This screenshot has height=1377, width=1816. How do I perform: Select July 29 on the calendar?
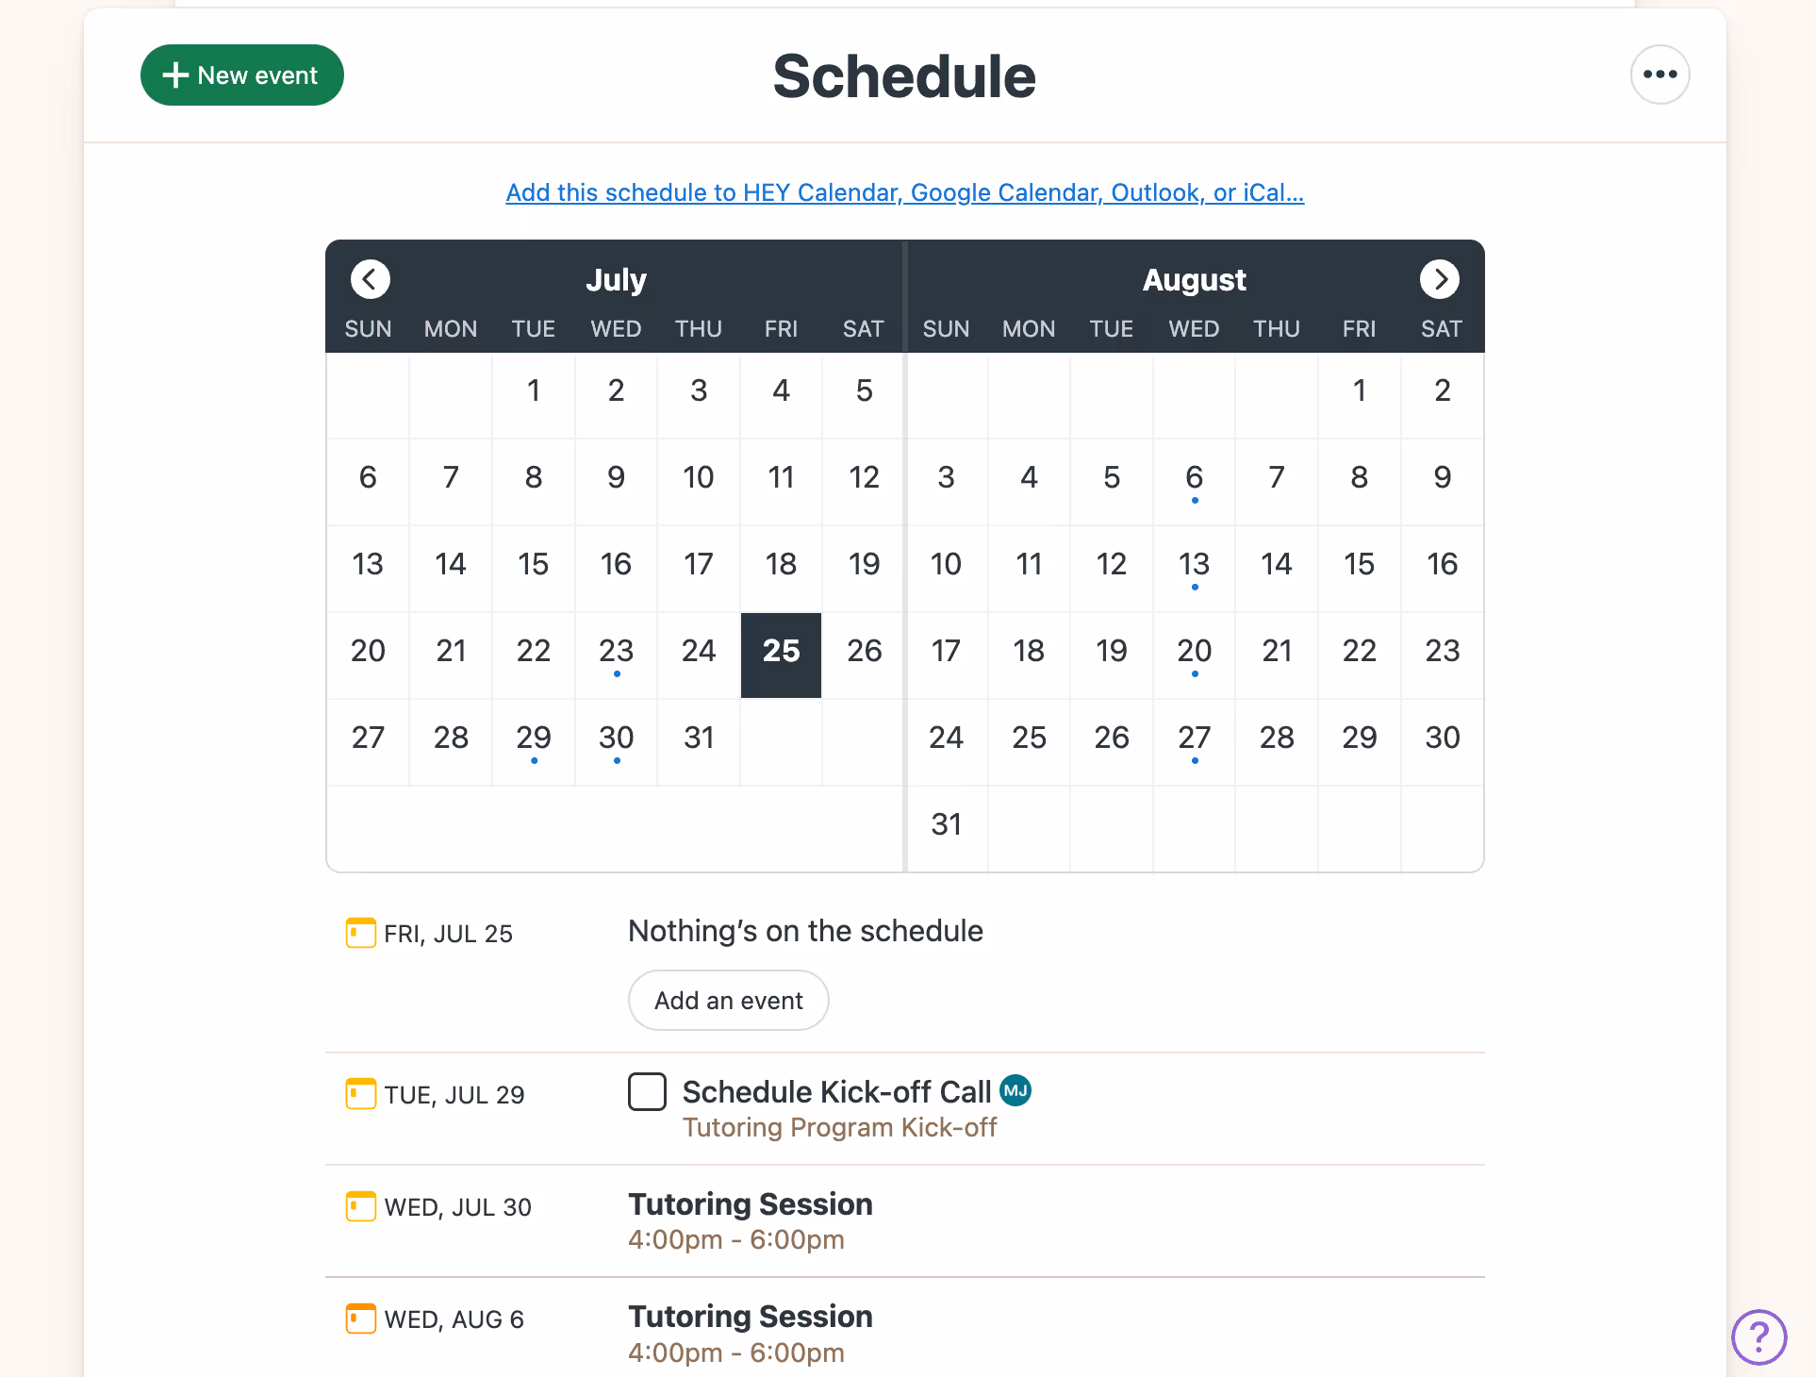click(534, 738)
